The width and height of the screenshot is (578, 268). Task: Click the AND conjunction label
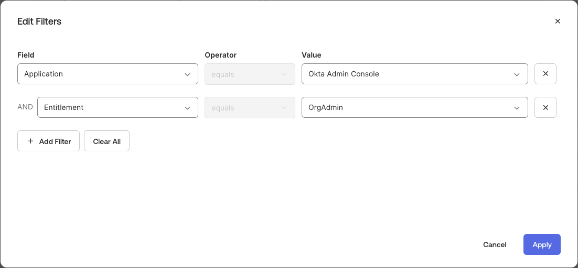pos(25,107)
